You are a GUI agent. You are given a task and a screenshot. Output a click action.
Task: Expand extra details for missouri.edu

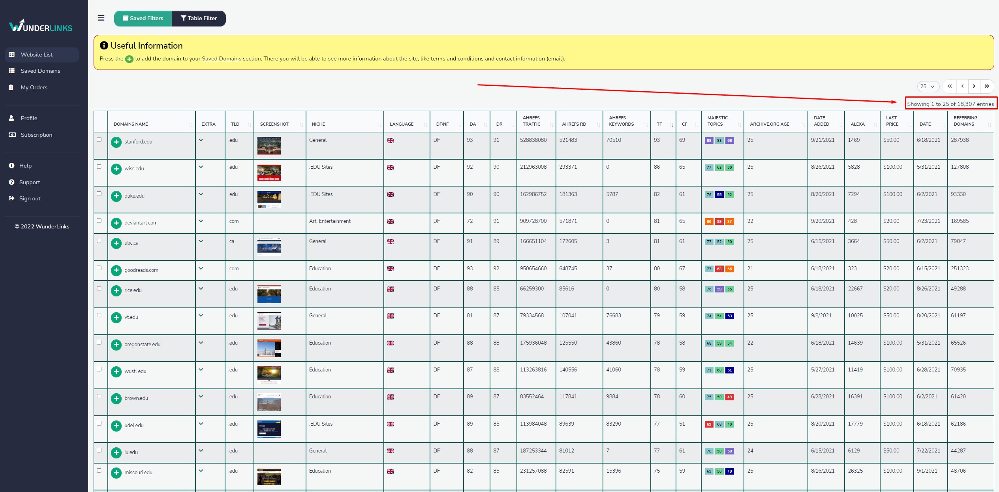coord(201,471)
